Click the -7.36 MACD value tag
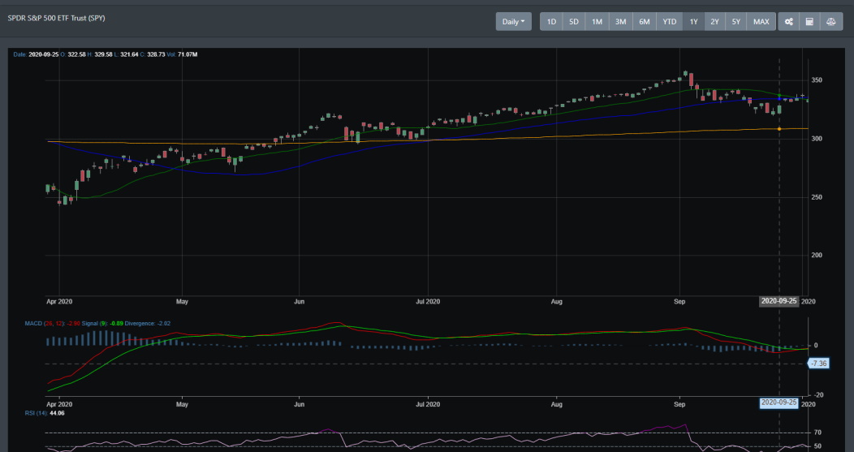Viewport: 854px width, 452px height. coord(819,364)
